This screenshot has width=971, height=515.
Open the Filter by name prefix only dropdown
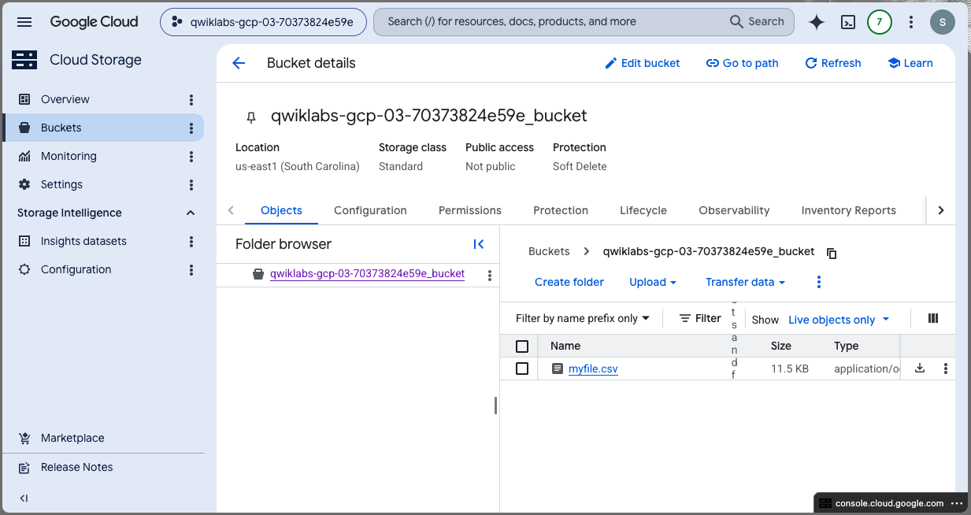(x=583, y=318)
